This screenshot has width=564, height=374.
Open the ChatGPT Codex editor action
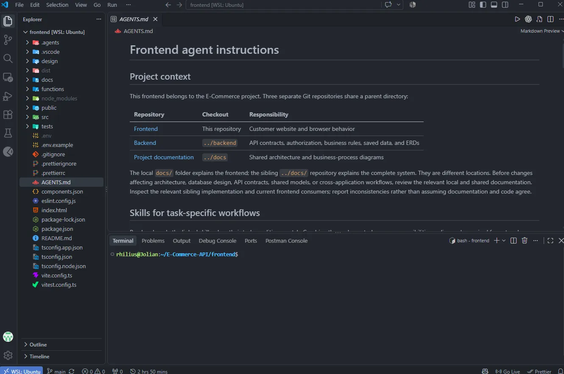pyautogui.click(x=528, y=19)
